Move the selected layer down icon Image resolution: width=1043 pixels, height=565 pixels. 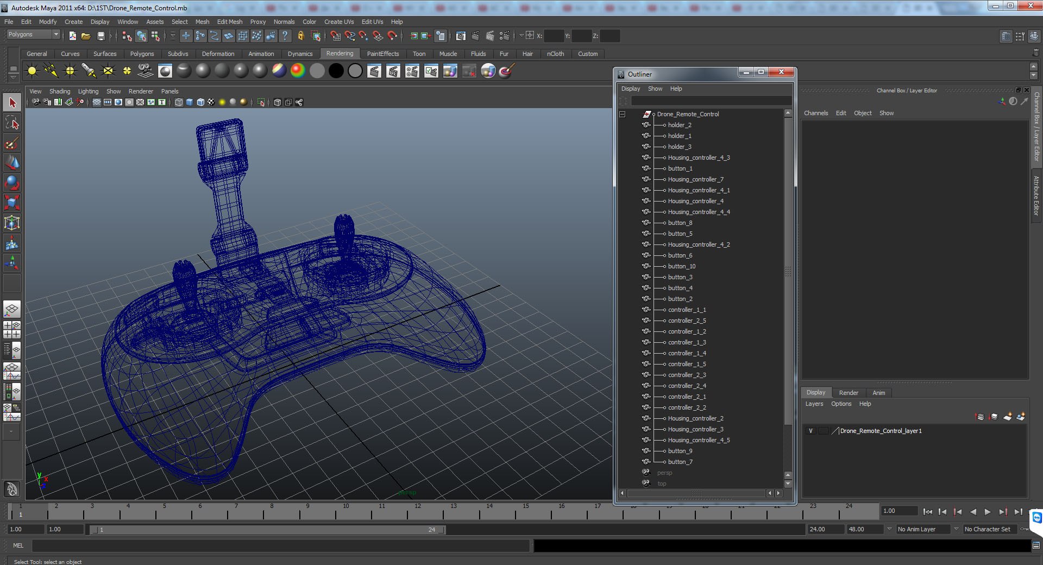pos(994,417)
